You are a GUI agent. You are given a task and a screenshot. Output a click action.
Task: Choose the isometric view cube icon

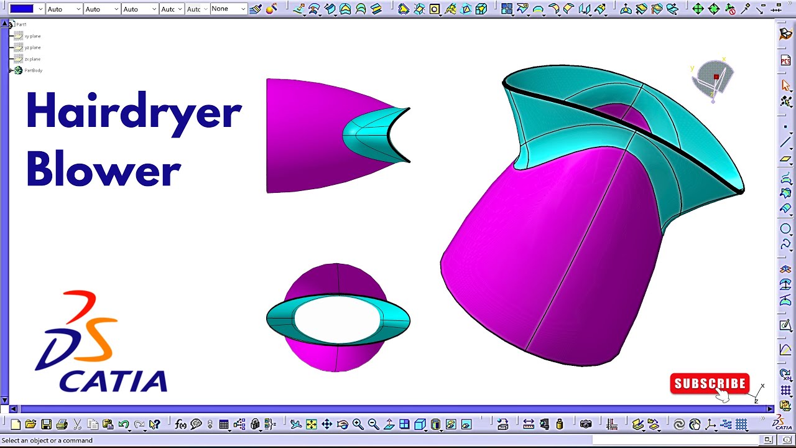tap(420, 424)
